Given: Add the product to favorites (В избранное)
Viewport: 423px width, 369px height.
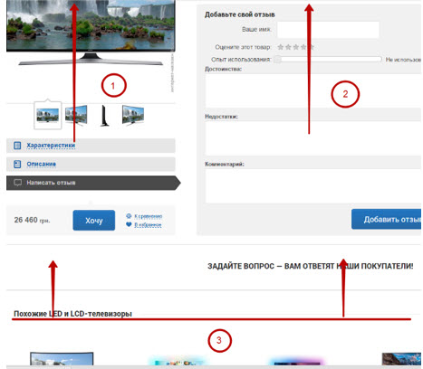Looking at the screenshot, I should (148, 225).
